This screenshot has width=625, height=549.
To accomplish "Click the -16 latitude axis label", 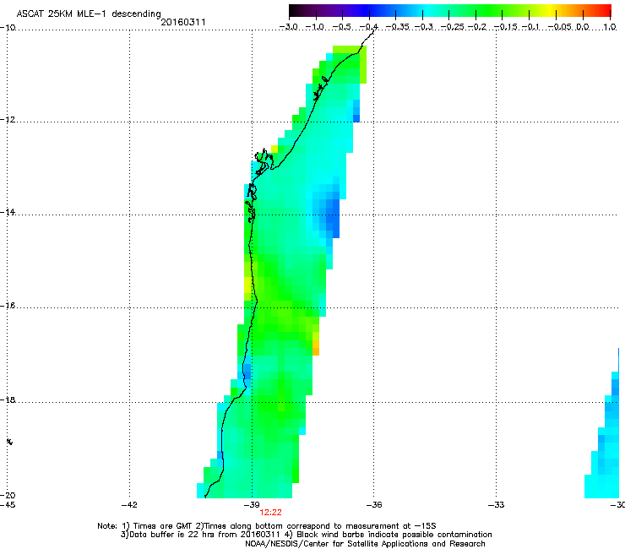I will pos(8,306).
